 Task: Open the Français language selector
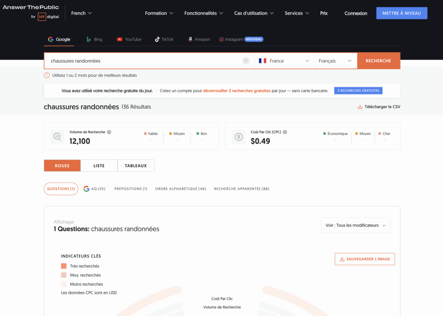click(336, 61)
